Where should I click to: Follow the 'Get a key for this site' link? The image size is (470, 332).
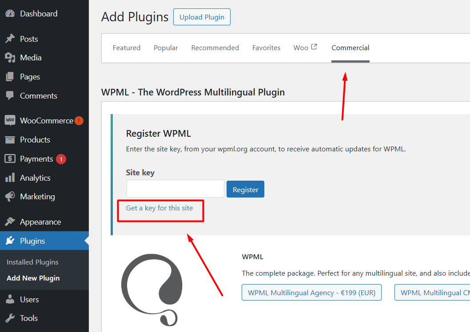point(159,208)
